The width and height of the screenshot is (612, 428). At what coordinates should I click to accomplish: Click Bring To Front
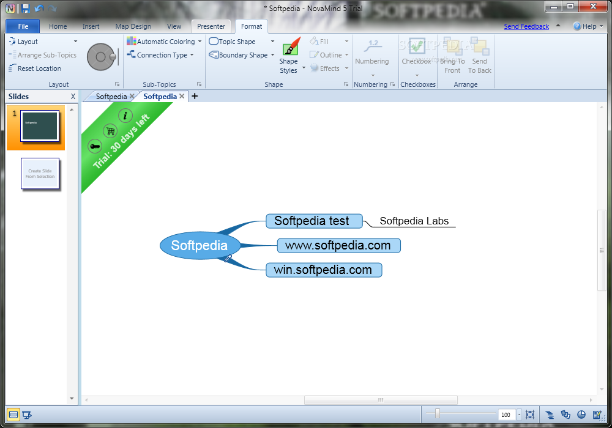coord(452,56)
